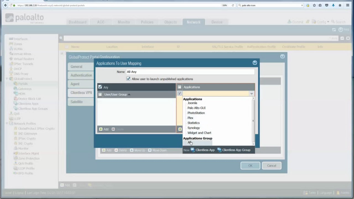Click the New Clientless App Group icon
Image resolution: width=354 pixels, height=199 pixels.
point(219,150)
